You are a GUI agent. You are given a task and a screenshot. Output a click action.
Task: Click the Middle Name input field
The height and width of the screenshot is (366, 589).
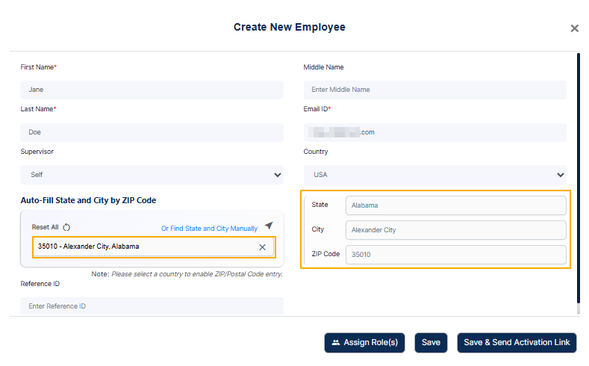[x=434, y=90]
